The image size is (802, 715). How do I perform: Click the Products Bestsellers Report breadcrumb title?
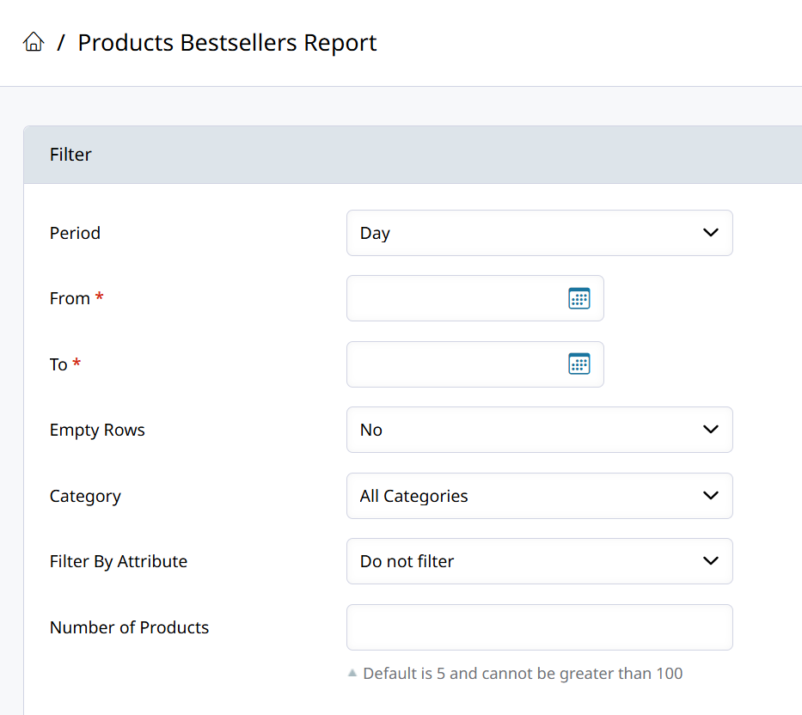pos(227,42)
